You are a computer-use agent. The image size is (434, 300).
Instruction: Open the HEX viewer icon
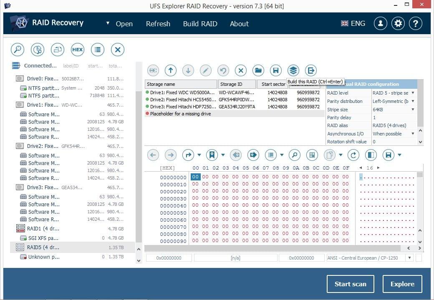pos(78,50)
